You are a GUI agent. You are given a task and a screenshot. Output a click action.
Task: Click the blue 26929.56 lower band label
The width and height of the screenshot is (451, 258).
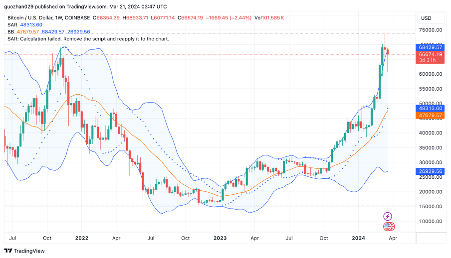click(430, 171)
